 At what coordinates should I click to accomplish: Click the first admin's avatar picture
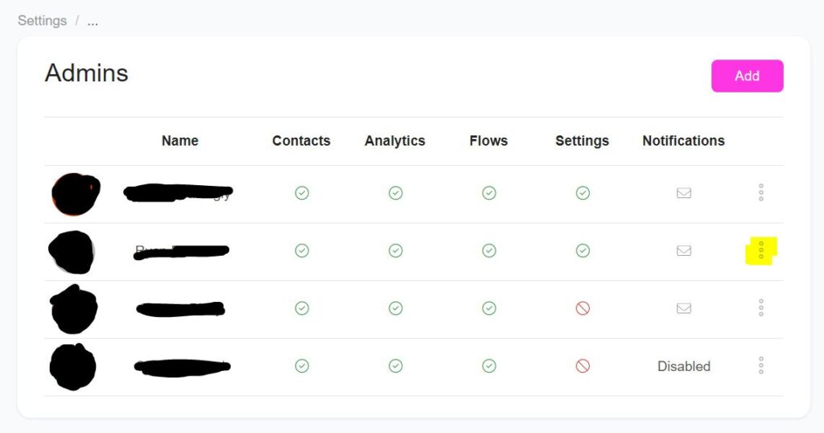(75, 194)
